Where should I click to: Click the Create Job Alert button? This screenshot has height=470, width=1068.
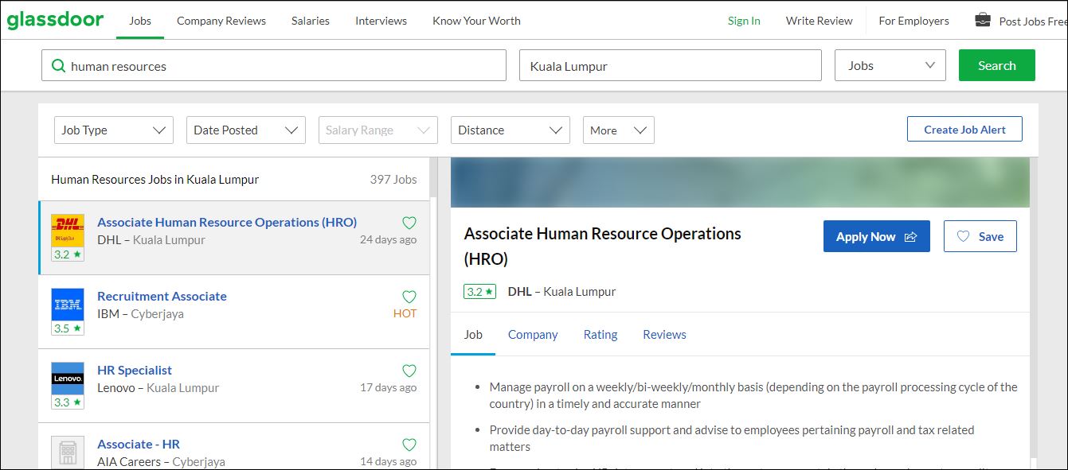pyautogui.click(x=964, y=130)
